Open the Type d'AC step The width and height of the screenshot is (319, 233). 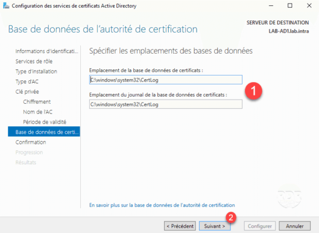27,82
